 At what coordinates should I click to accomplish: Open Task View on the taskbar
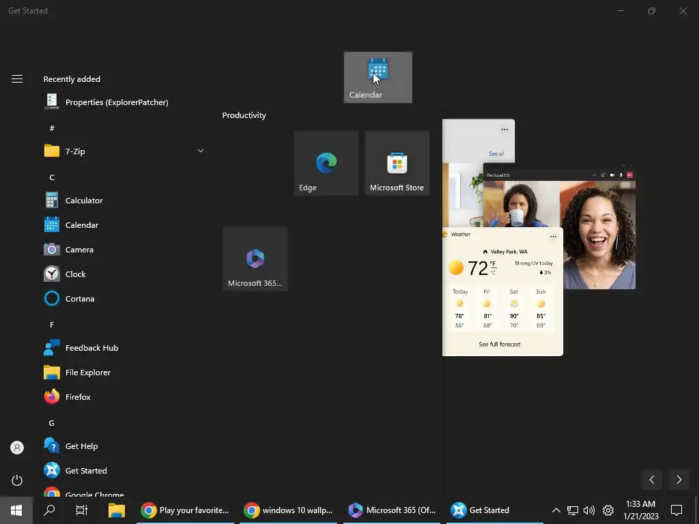(x=82, y=510)
